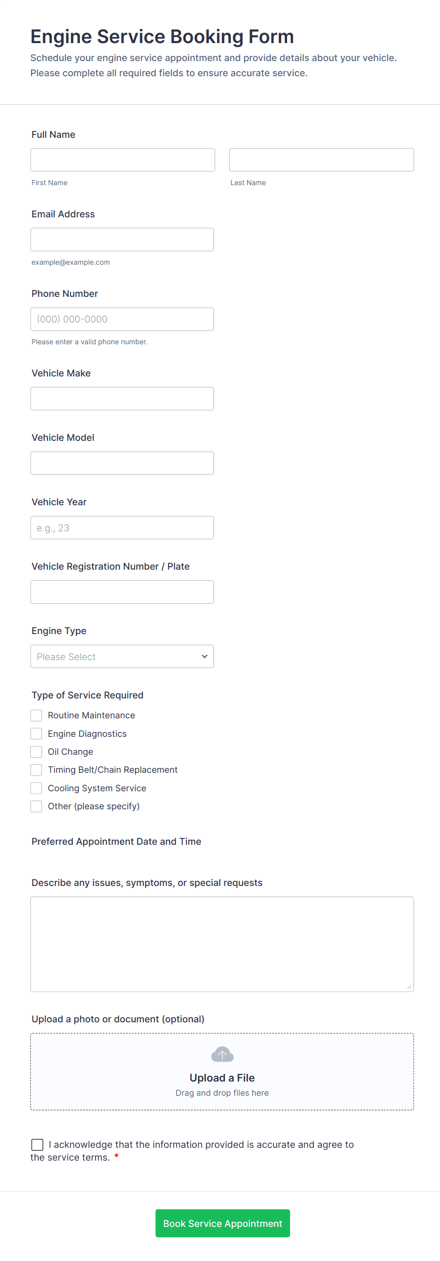440x1261 pixels.
Task: Click the Vehicle Year input
Action: tap(122, 527)
